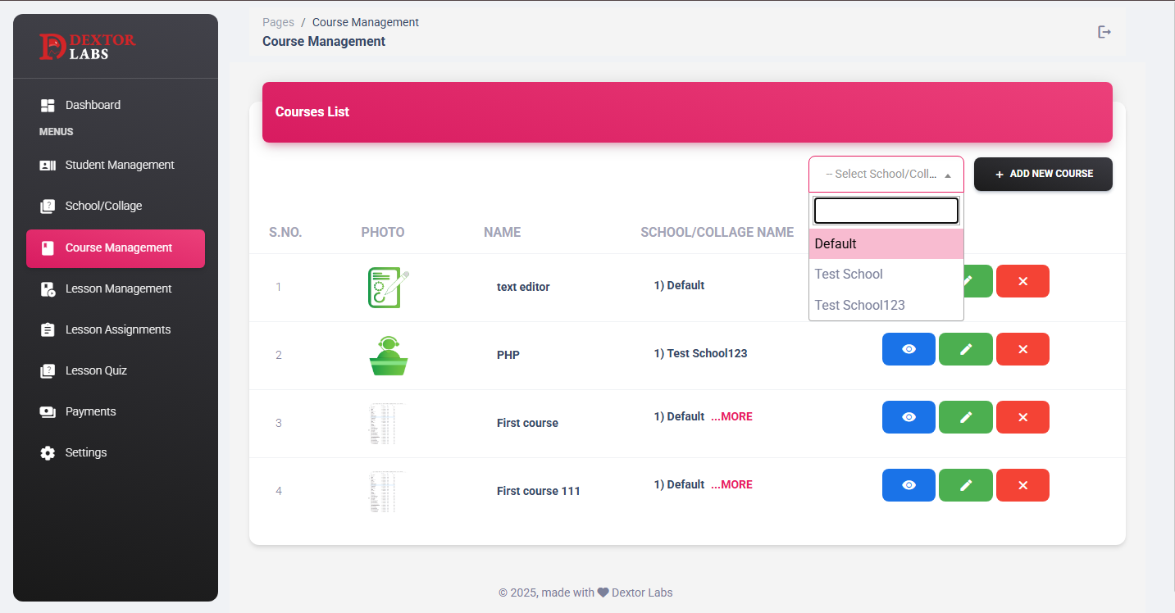The width and height of the screenshot is (1175, 613).
Task: Expand ...MORE next to First course
Action: click(731, 416)
